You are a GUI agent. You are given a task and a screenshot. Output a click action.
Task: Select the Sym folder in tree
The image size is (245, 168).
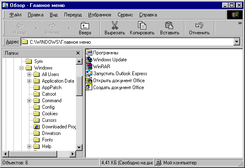click(x=38, y=61)
